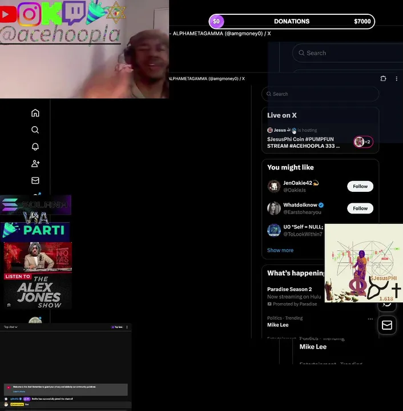Click the @ToLookWithin7 handle
The width and height of the screenshot is (403, 411).
tap(303, 234)
